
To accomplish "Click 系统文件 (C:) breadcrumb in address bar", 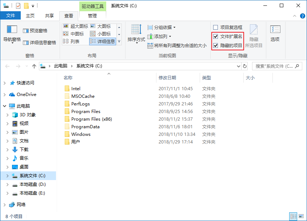I will 89,66.
